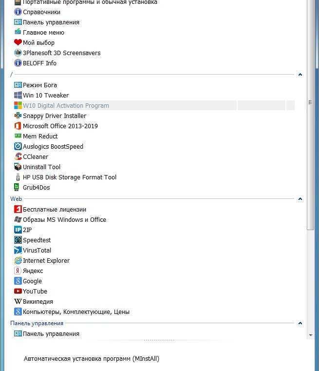Click the Web group header label

pyautogui.click(x=16, y=199)
